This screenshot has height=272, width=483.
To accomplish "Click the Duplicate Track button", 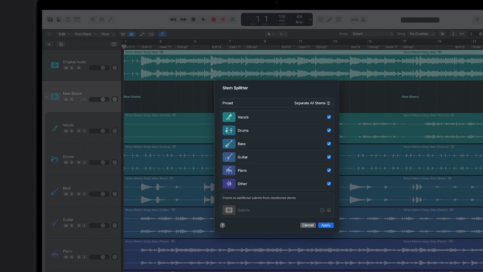I will pyautogui.click(x=61, y=44).
